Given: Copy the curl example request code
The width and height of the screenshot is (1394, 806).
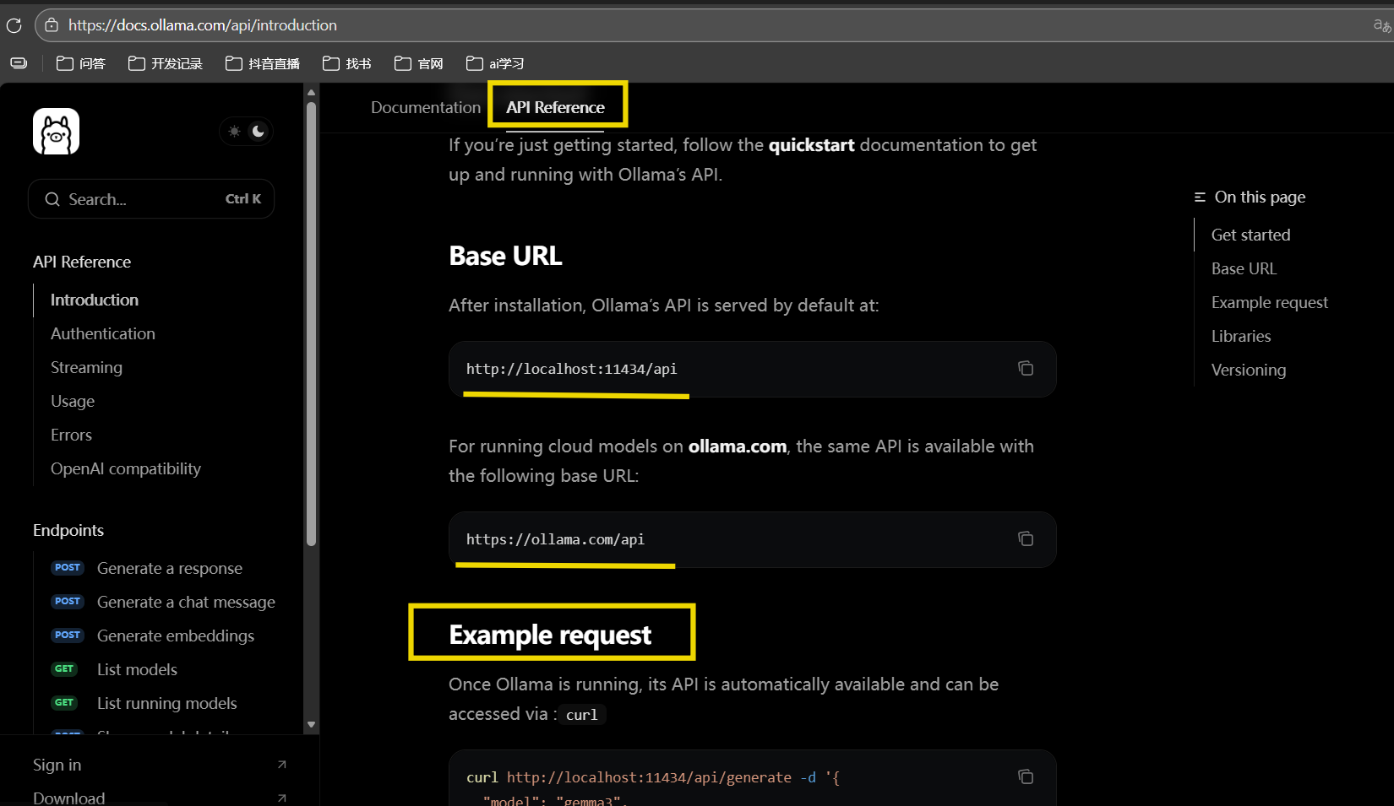Looking at the screenshot, I should 1026,776.
